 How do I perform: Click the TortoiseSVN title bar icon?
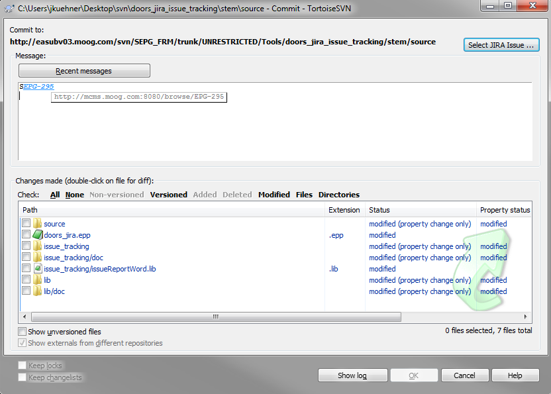tap(9, 9)
